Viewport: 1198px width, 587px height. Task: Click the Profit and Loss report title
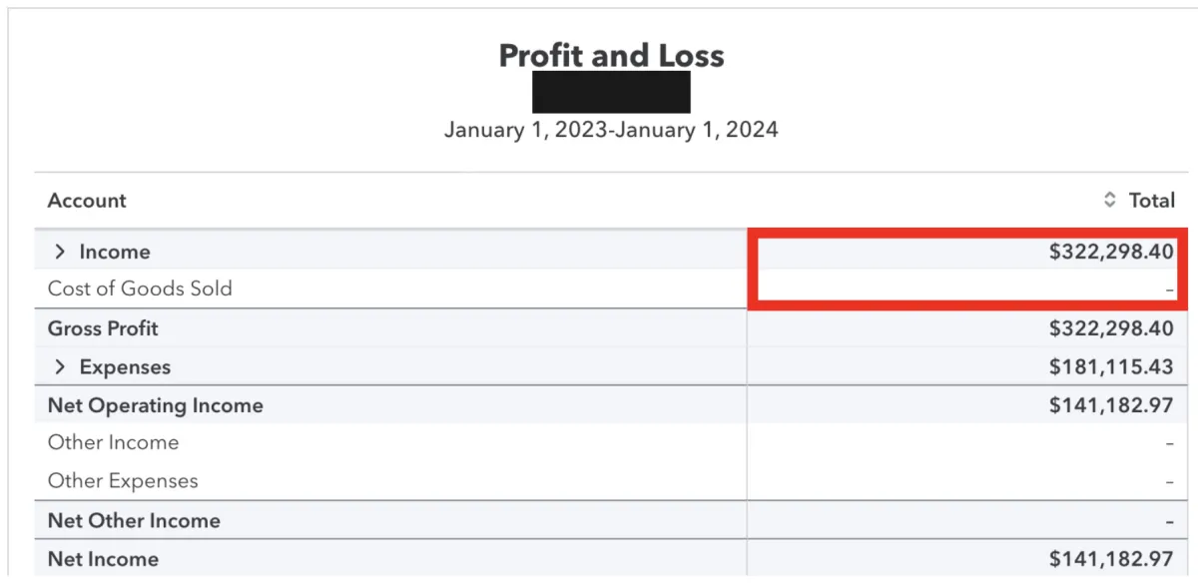coord(611,55)
